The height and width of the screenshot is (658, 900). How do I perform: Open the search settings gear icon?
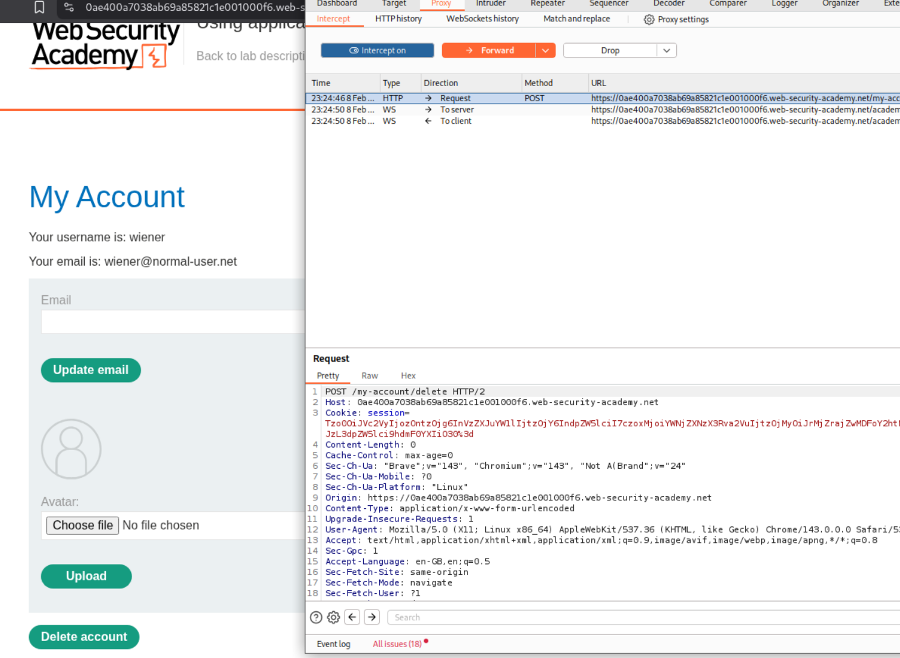[x=334, y=617]
